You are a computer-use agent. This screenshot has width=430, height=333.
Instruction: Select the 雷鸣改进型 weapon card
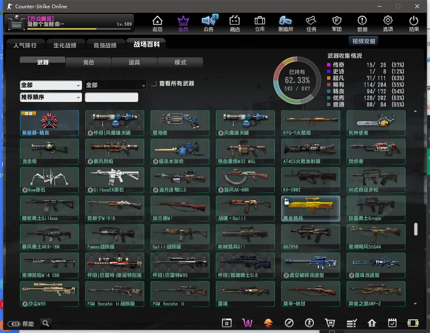[376, 265]
